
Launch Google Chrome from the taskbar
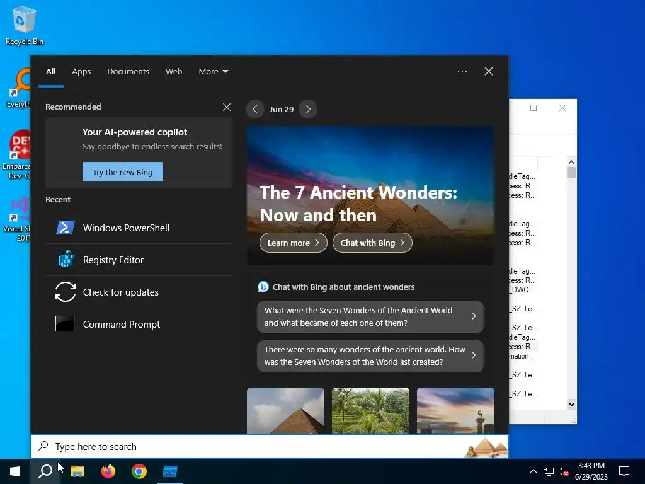click(x=139, y=471)
